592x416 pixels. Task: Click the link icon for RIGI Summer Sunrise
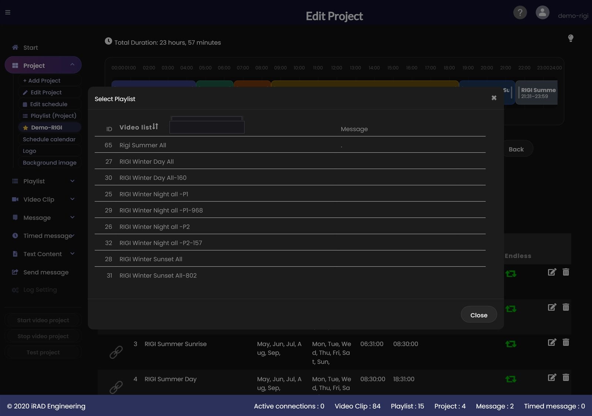tap(116, 352)
